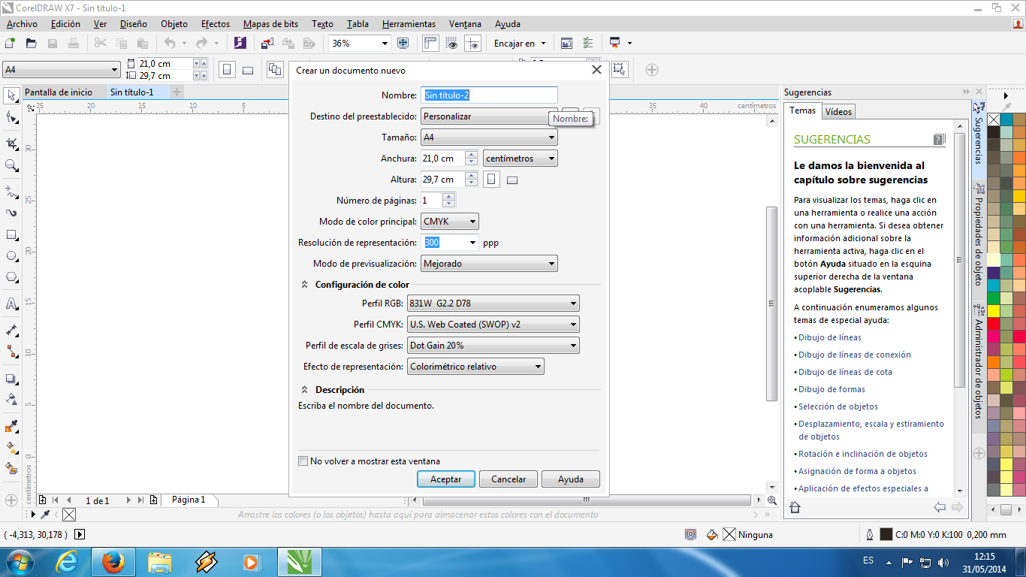Select the Pick tool in toolbox

[x=11, y=95]
